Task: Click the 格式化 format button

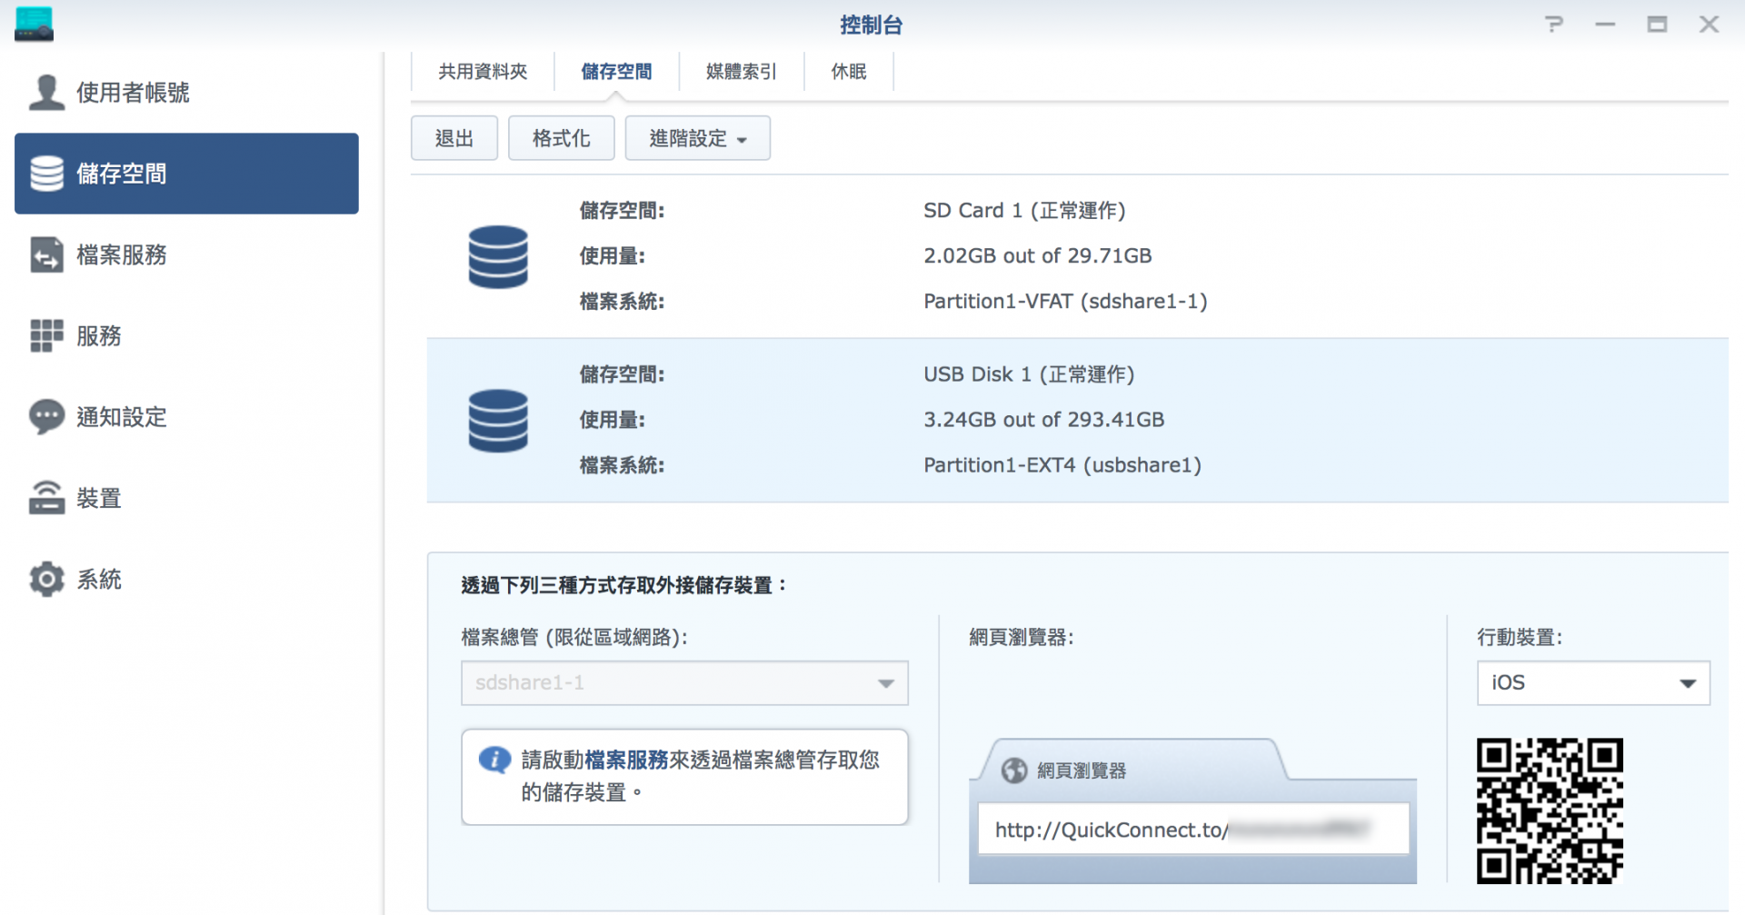Action: pyautogui.click(x=561, y=138)
